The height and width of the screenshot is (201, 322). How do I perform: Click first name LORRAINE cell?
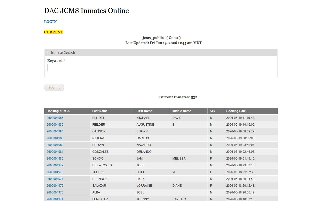tap(152, 186)
